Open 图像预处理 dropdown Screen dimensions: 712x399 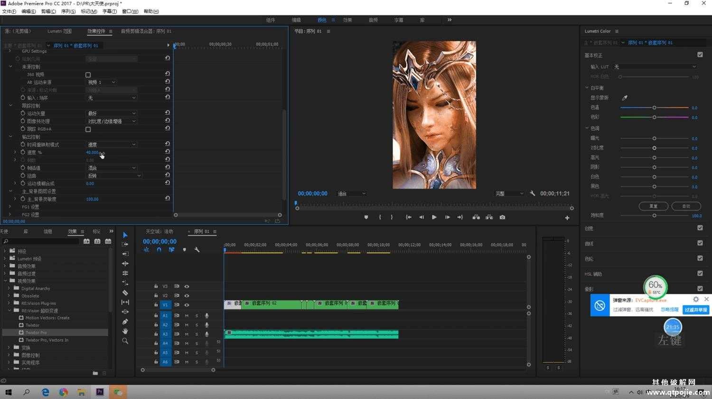pyautogui.click(x=112, y=121)
